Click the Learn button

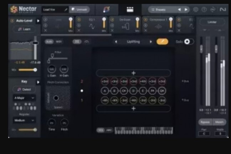pos(24,29)
